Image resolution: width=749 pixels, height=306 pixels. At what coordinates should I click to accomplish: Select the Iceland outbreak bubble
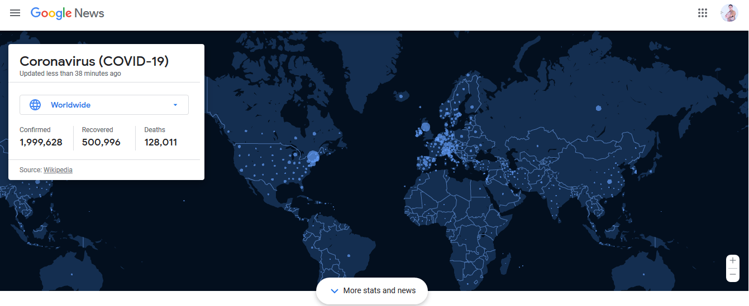[401, 96]
